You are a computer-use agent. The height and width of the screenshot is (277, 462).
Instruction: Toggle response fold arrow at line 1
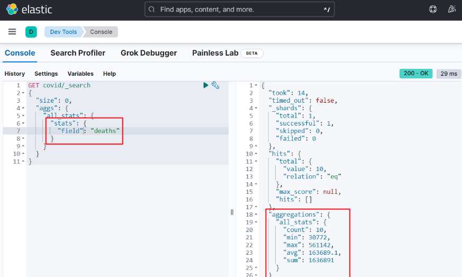click(256, 85)
